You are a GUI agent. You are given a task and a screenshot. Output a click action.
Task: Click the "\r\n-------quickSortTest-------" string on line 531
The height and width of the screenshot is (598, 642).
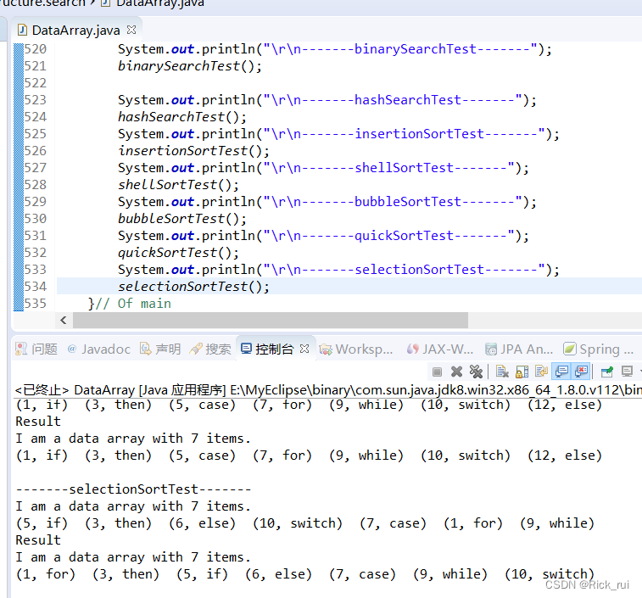[x=389, y=236]
